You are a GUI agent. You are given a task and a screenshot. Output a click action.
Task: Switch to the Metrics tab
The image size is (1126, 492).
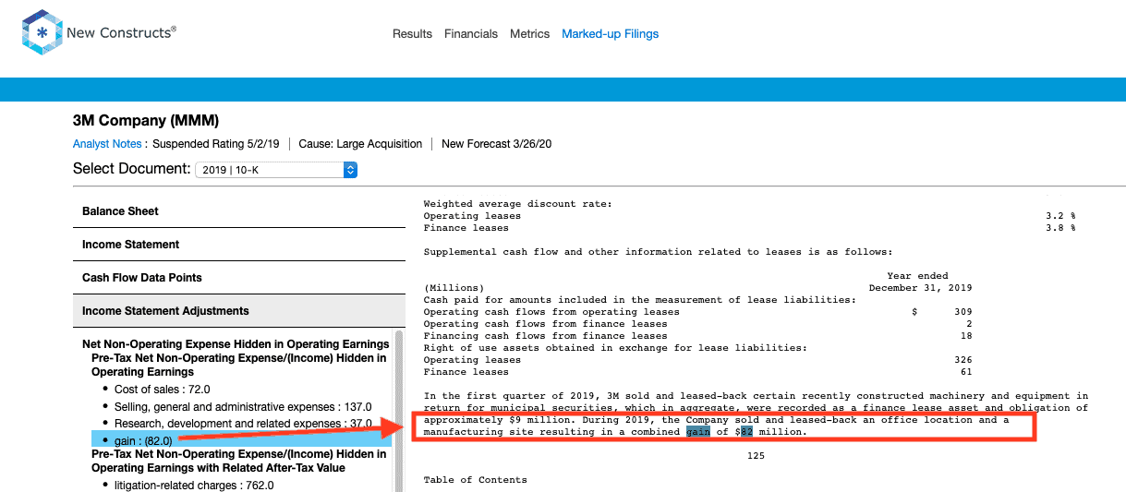529,34
